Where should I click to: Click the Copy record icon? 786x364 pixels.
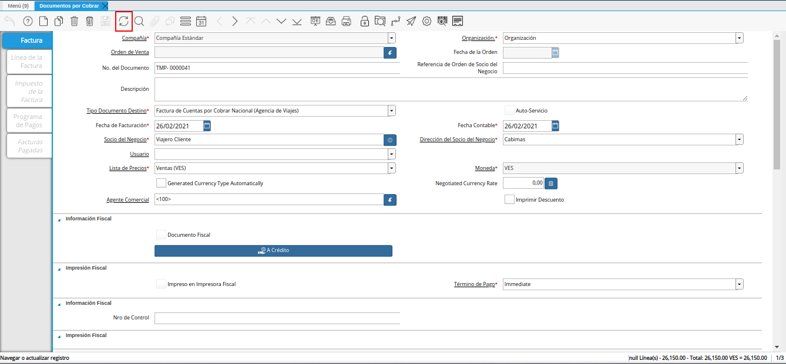coord(59,22)
